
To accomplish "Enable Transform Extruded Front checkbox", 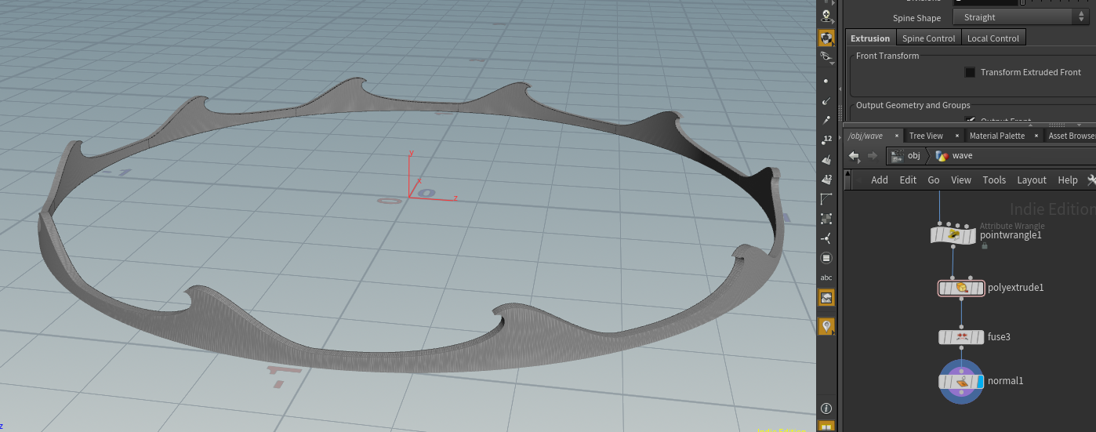I will coord(970,72).
